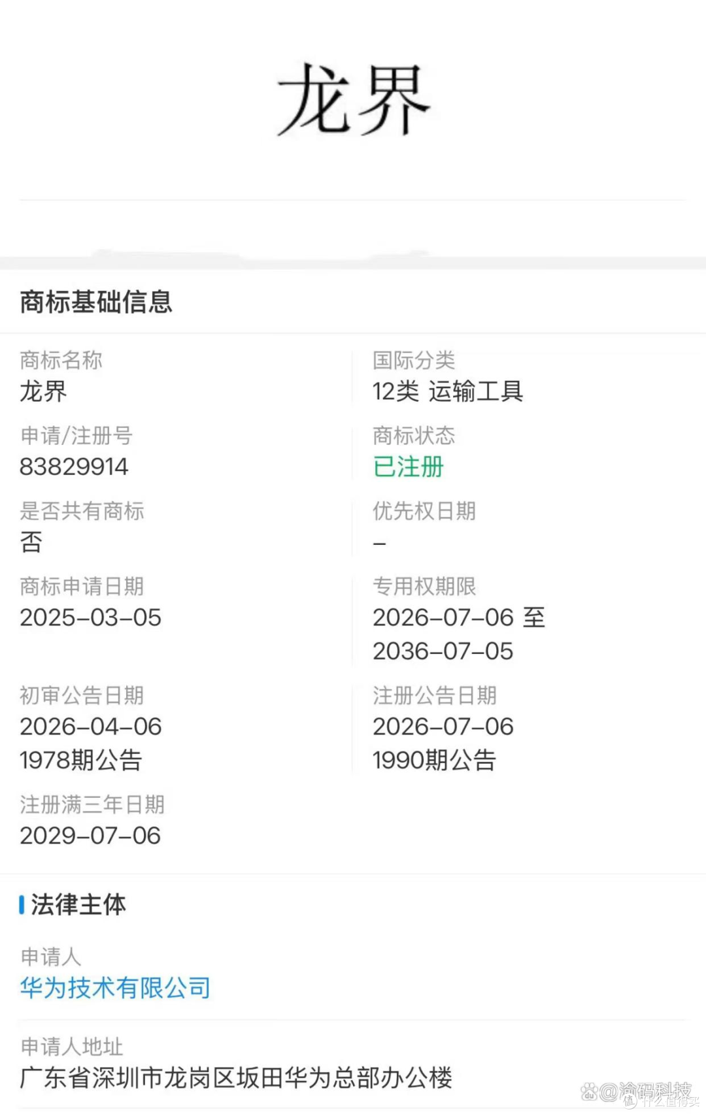The width and height of the screenshot is (706, 1116).
Task: Click trademark status 已注册
Action: [408, 467]
